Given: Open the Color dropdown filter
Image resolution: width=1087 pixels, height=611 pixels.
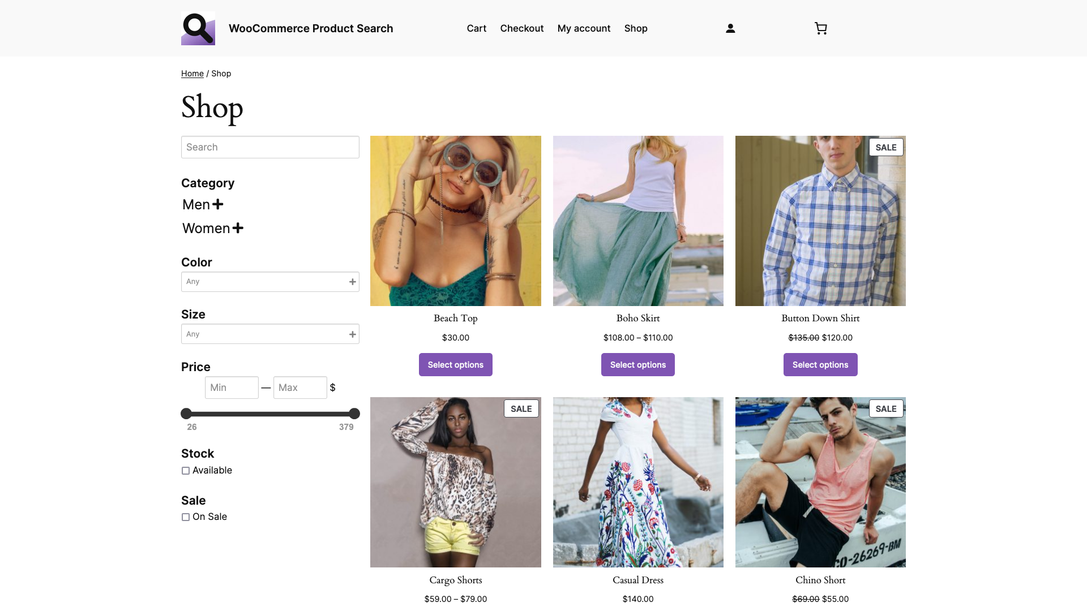Looking at the screenshot, I should point(269,281).
